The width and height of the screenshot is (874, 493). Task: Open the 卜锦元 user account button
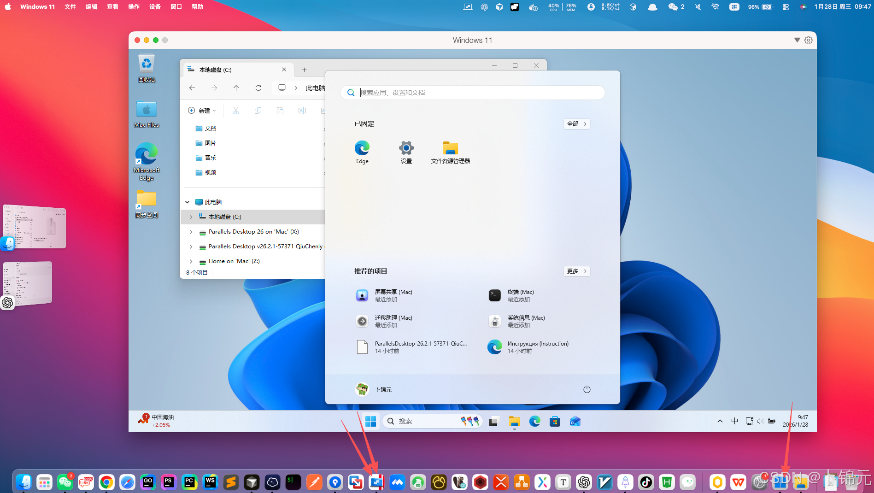(x=374, y=389)
